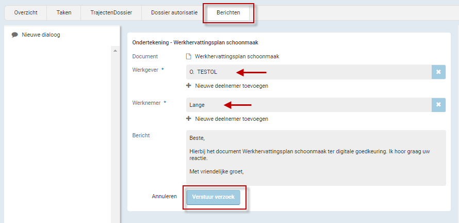Screen dimensions: 459x223
Task: Select the Dossier autorisatie tab
Action: [x=174, y=12]
